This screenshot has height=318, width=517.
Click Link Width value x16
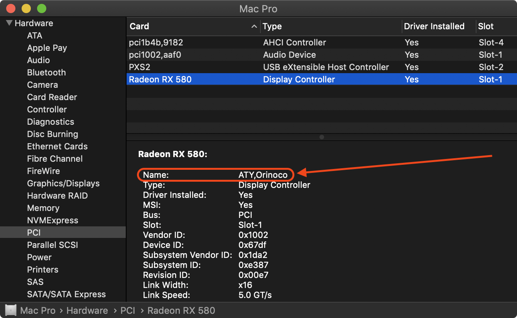coord(245,285)
